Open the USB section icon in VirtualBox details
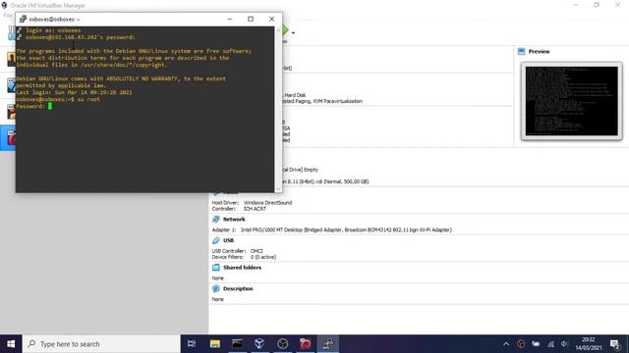 point(216,240)
